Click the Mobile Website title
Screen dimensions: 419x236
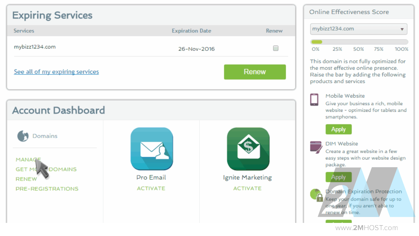click(x=345, y=96)
